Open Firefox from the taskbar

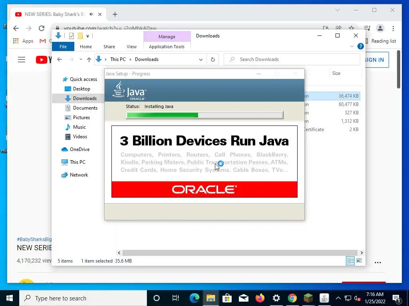pos(260,298)
